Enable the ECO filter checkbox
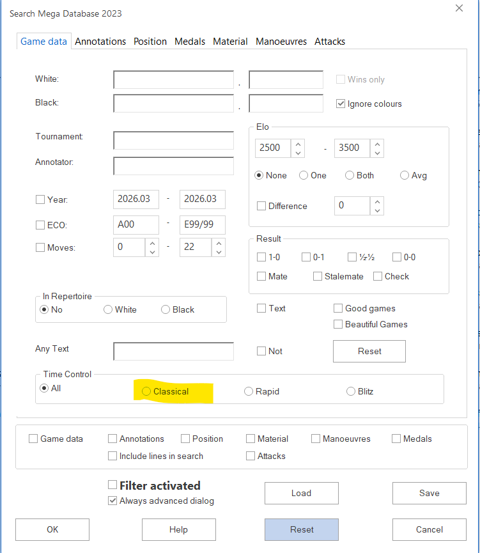Image resolution: width=480 pixels, height=553 pixels. [x=40, y=225]
